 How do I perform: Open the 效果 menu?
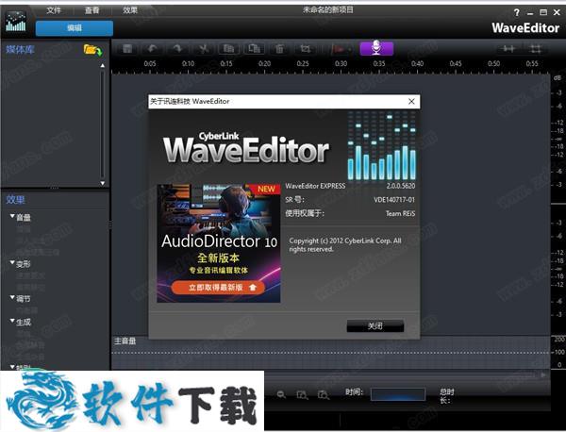(130, 10)
